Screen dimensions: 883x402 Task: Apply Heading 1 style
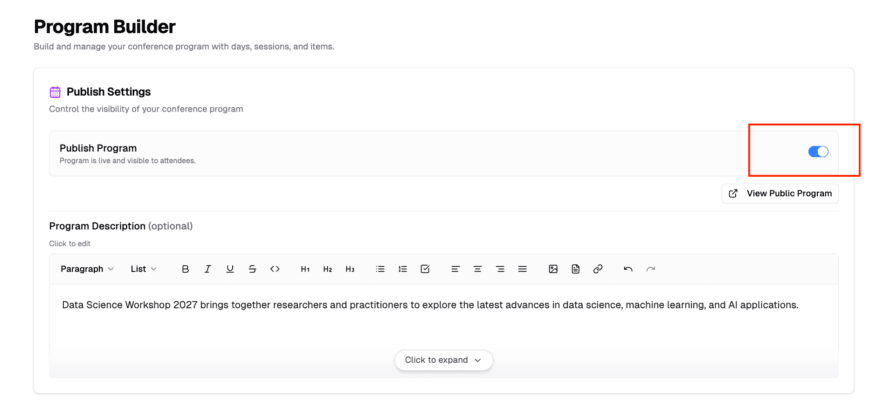[305, 269]
